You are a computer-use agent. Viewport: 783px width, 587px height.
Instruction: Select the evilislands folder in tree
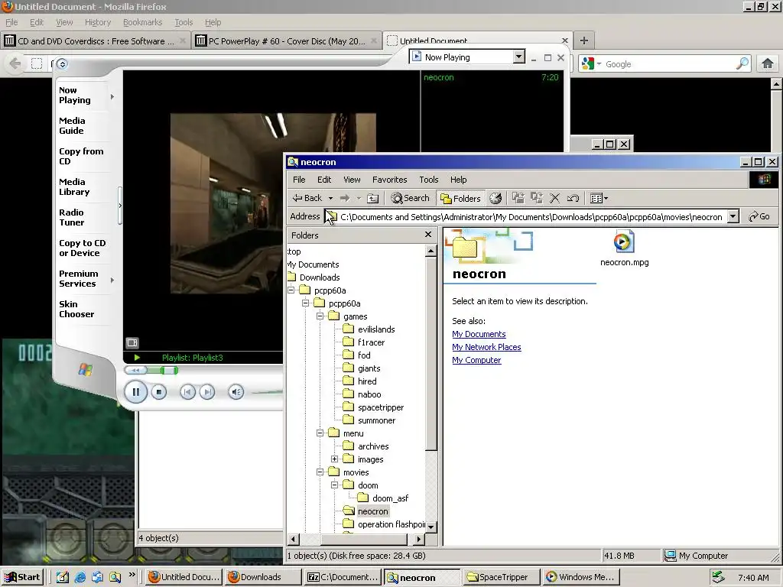point(376,329)
